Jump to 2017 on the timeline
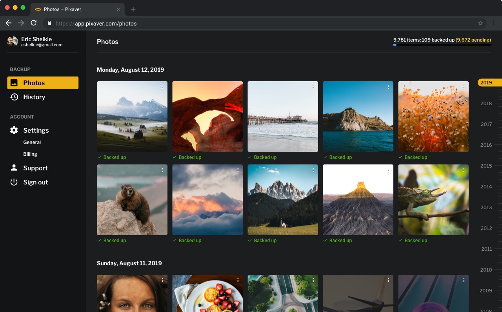Image resolution: width=502 pixels, height=312 pixels. pos(486,124)
